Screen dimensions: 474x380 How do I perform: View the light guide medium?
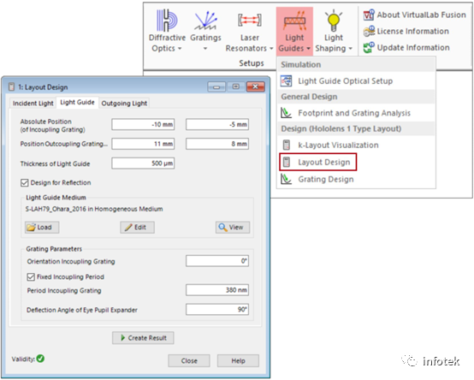pos(233,227)
